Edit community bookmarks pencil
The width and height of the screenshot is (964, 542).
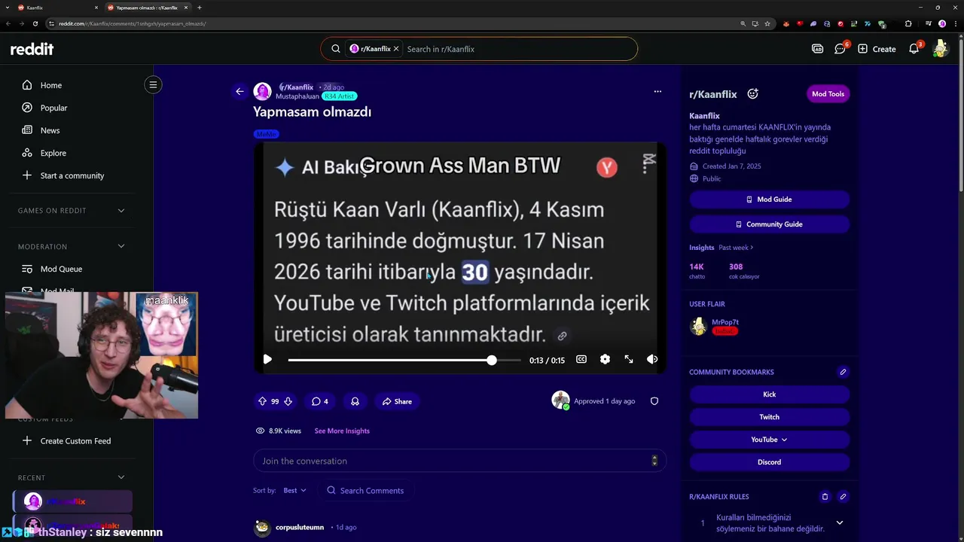click(843, 372)
